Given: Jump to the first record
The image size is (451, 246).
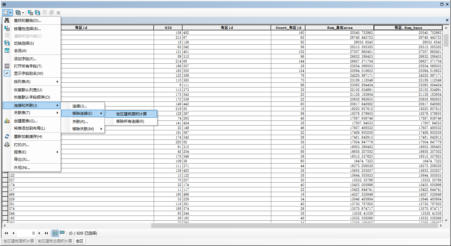Looking at the screenshot, I should (6, 233).
